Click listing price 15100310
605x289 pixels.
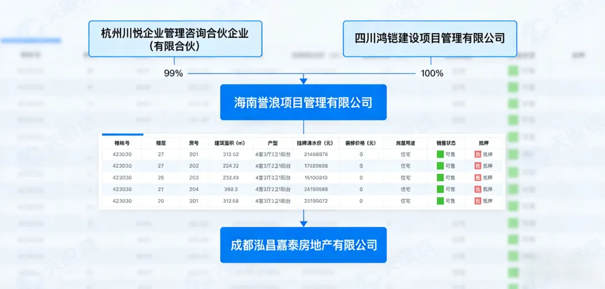coord(316,177)
